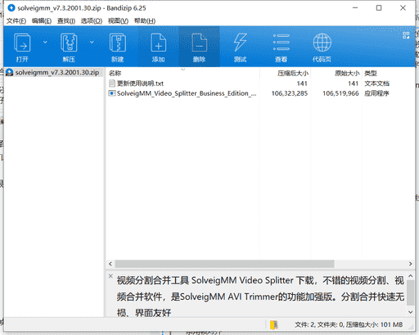Click the yellow archive icon in status bar

point(274,324)
